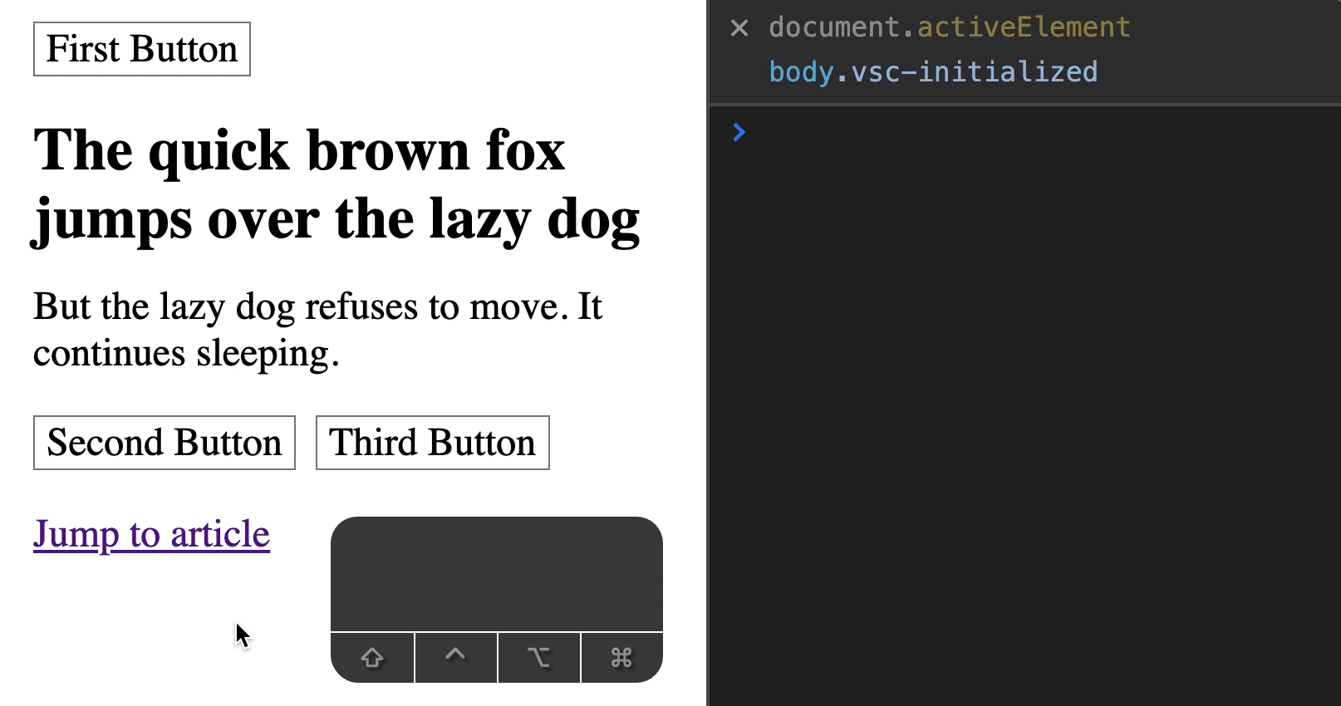This screenshot has height=706, width=1341.
Task: Click the Command key icon
Action: [x=621, y=658]
